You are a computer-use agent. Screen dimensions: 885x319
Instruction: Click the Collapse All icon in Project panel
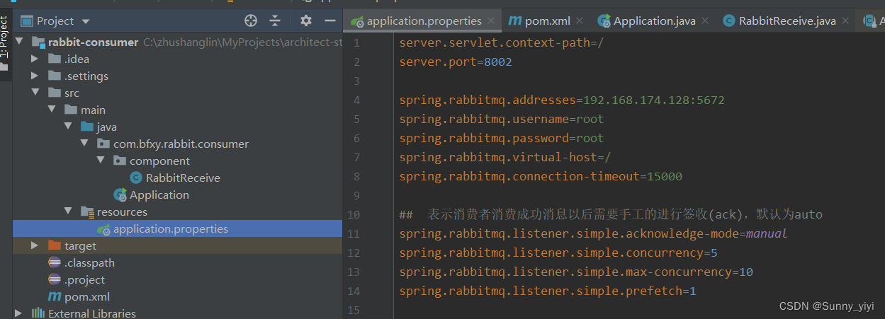click(275, 21)
